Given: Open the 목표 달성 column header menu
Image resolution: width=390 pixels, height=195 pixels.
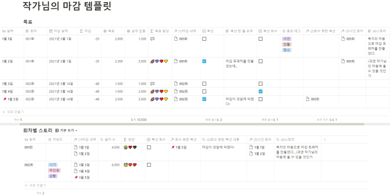Looking at the screenshot, I should pyautogui.click(x=160, y=31).
